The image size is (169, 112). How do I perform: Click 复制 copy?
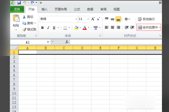pyautogui.click(x=28, y=23)
